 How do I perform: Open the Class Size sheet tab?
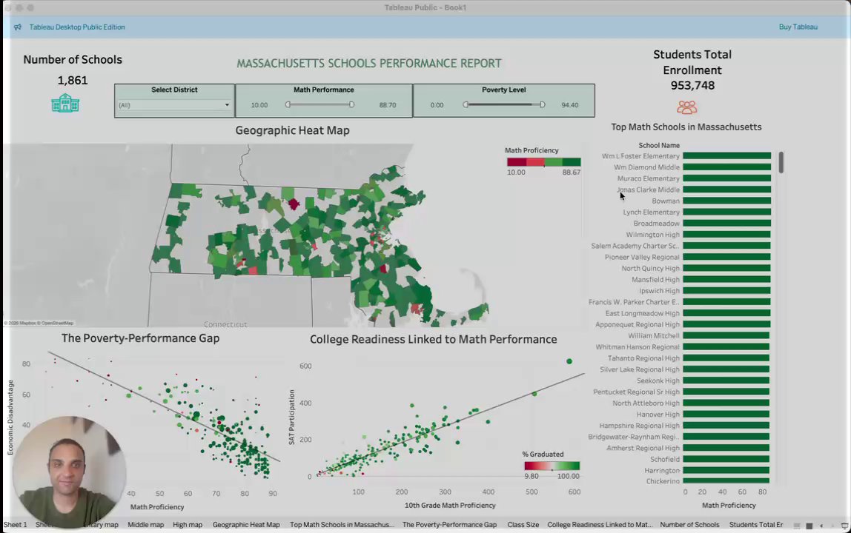click(x=523, y=524)
